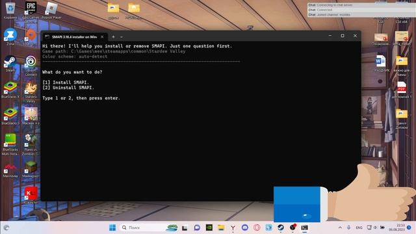Image resolution: width=416 pixels, height=234 pixels.
Task: Click the taskbar search box
Action: point(149,227)
